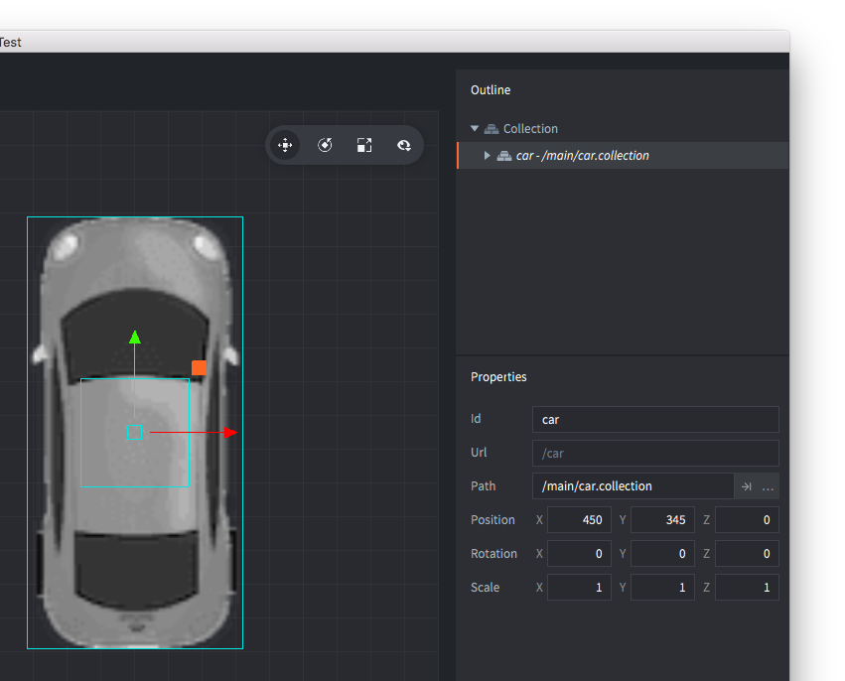Select the Rotate tool in scene toolbar
This screenshot has width=845, height=681.
(325, 145)
